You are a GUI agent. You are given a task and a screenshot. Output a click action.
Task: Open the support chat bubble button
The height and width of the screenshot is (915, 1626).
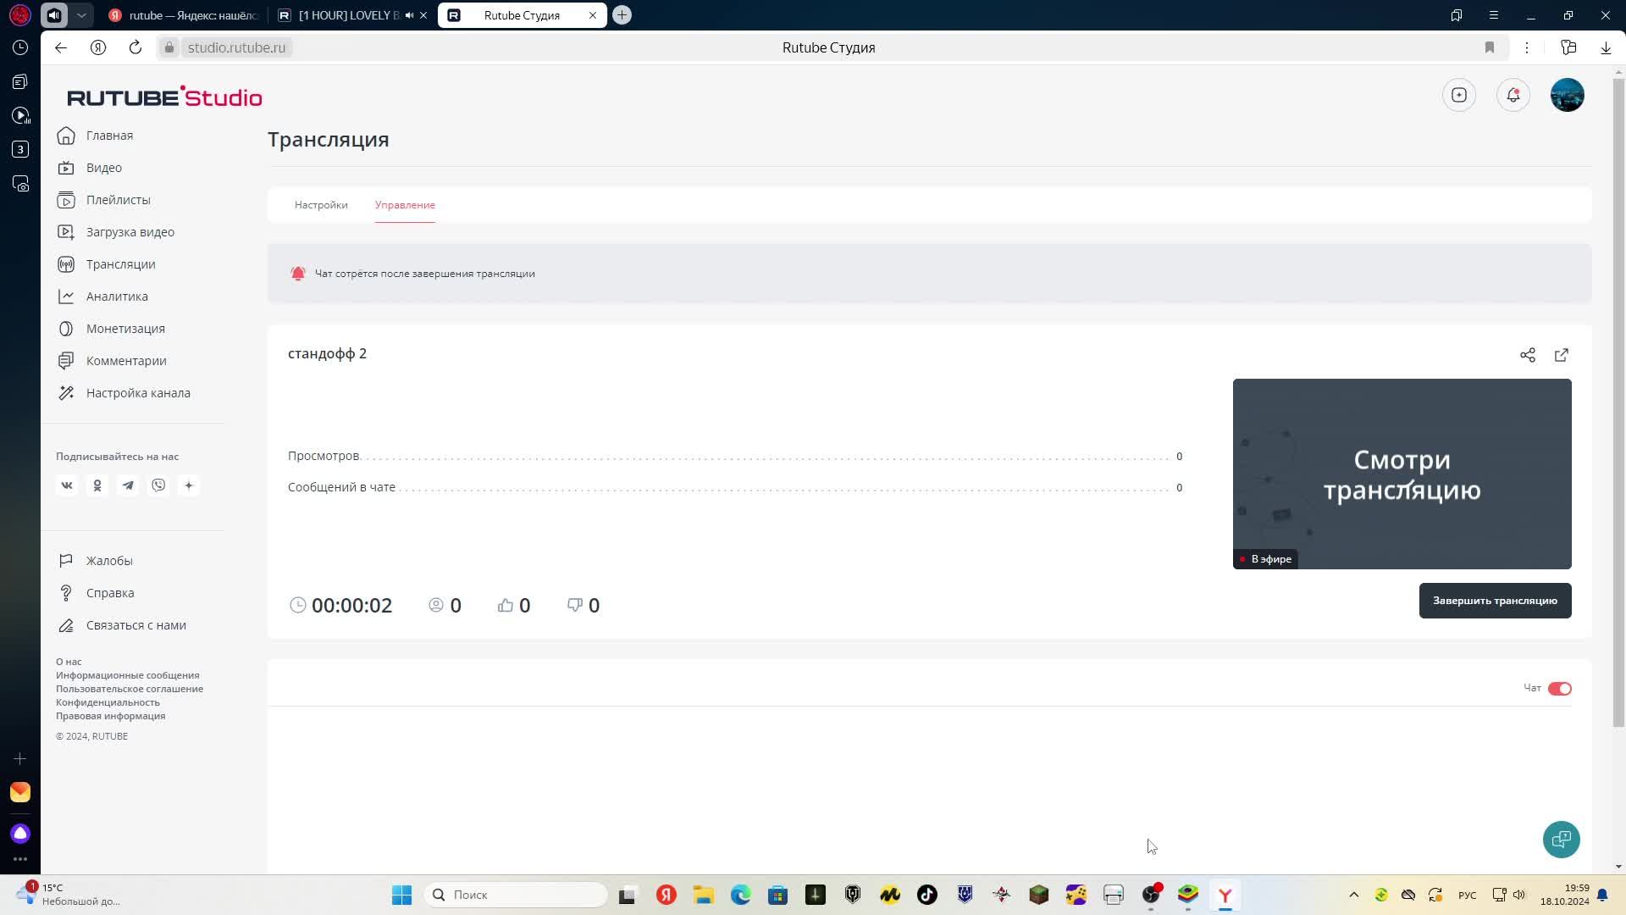coord(1561,840)
